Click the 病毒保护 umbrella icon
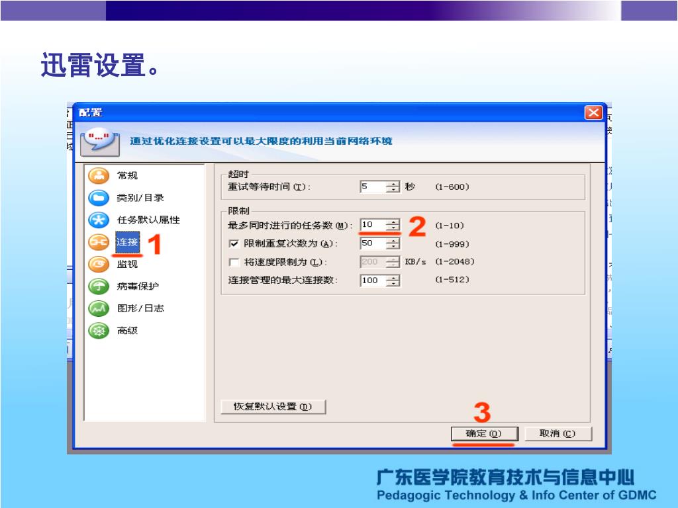678x508 pixels. pyautogui.click(x=99, y=286)
